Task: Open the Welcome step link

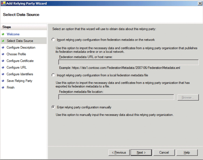Action: 13,34
